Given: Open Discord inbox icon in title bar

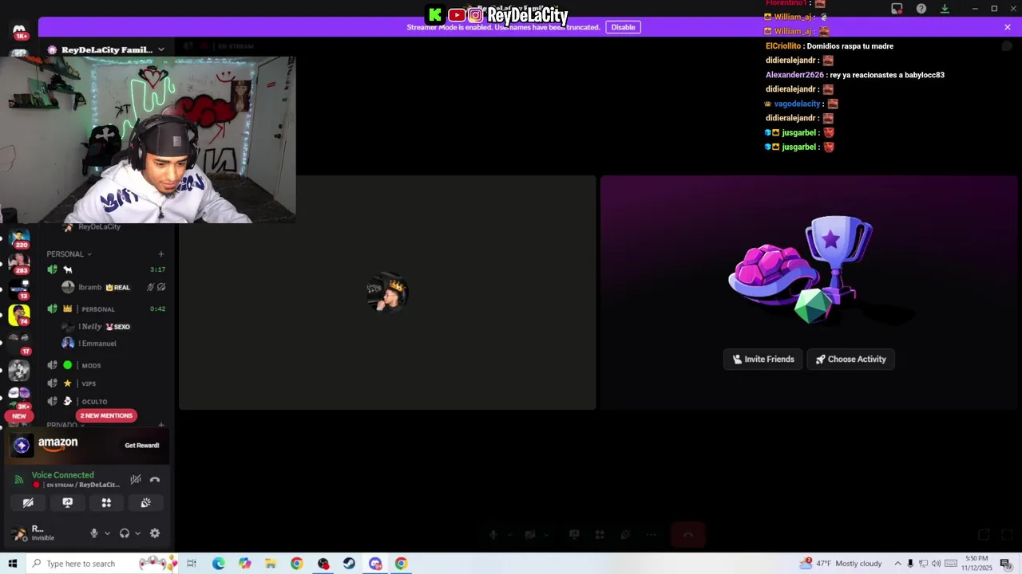Looking at the screenshot, I should click(897, 9).
